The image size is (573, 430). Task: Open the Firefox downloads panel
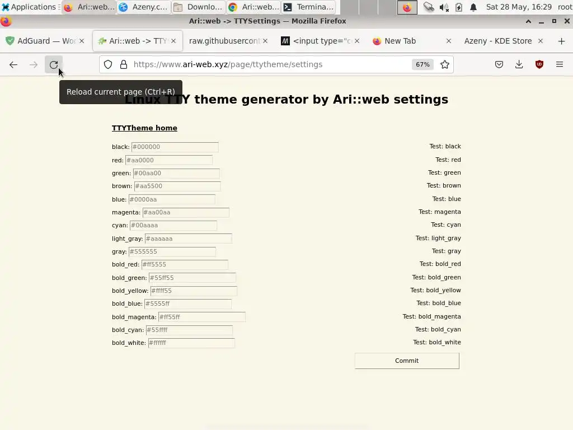(519, 65)
